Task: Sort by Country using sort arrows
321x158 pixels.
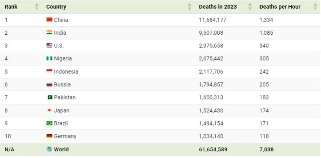Action: tap(189, 7)
